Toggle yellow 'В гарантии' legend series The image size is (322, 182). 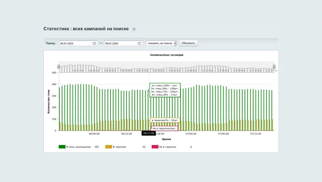coord(109,147)
